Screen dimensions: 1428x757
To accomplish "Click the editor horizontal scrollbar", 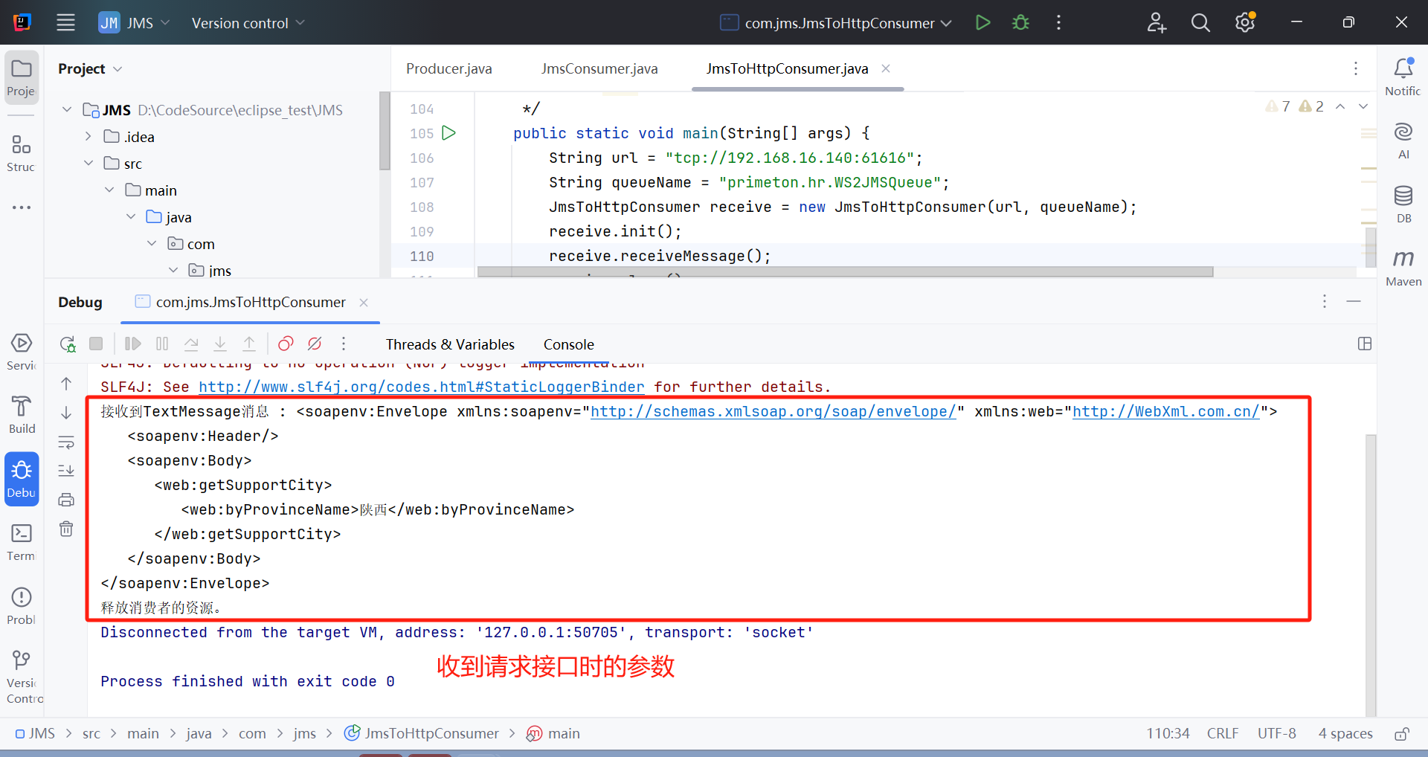I will (x=845, y=272).
